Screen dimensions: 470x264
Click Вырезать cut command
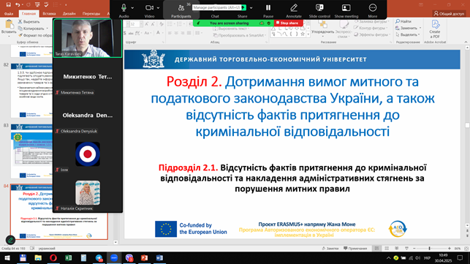click(29, 22)
